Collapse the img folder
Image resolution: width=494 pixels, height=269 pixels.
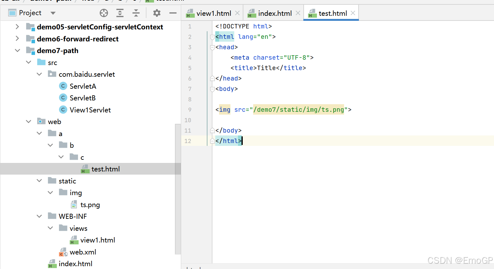click(x=51, y=193)
